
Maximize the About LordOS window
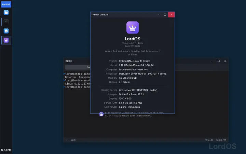[x=165, y=15]
